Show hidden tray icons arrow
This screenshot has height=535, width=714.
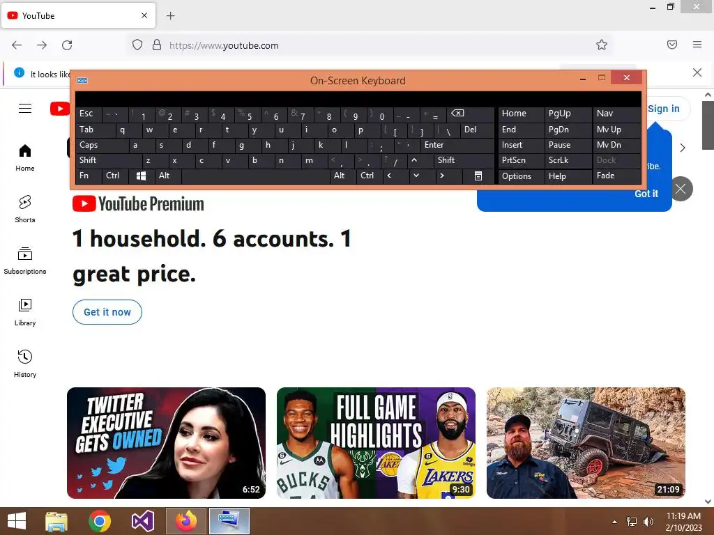point(615,522)
